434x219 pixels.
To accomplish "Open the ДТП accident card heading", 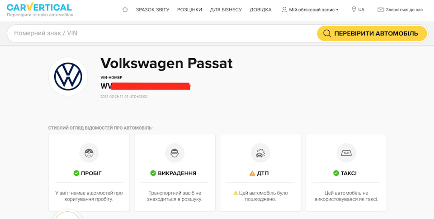I will 263,173.
